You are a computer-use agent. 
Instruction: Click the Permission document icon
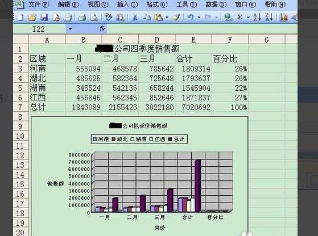pos(56,18)
